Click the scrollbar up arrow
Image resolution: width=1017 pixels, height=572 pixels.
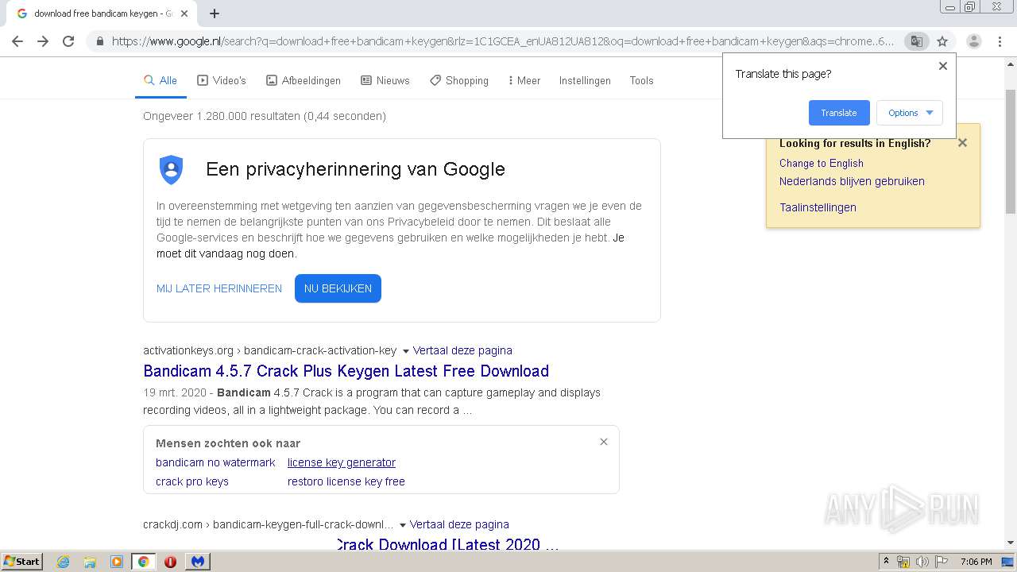(x=1011, y=63)
